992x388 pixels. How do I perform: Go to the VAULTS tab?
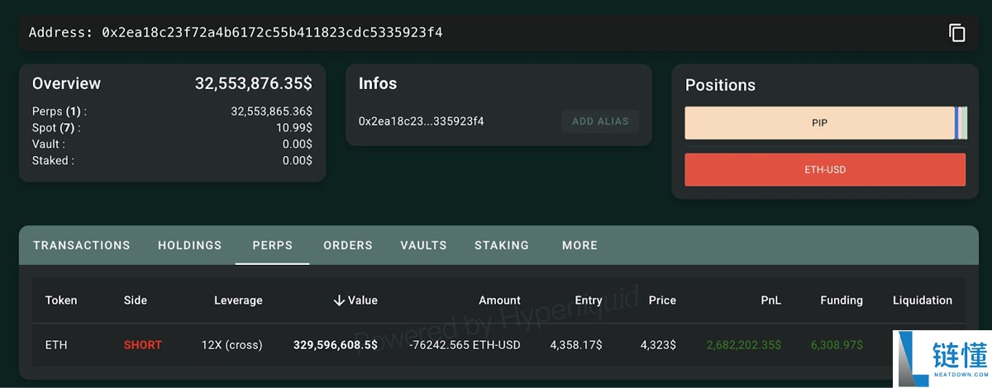(423, 245)
